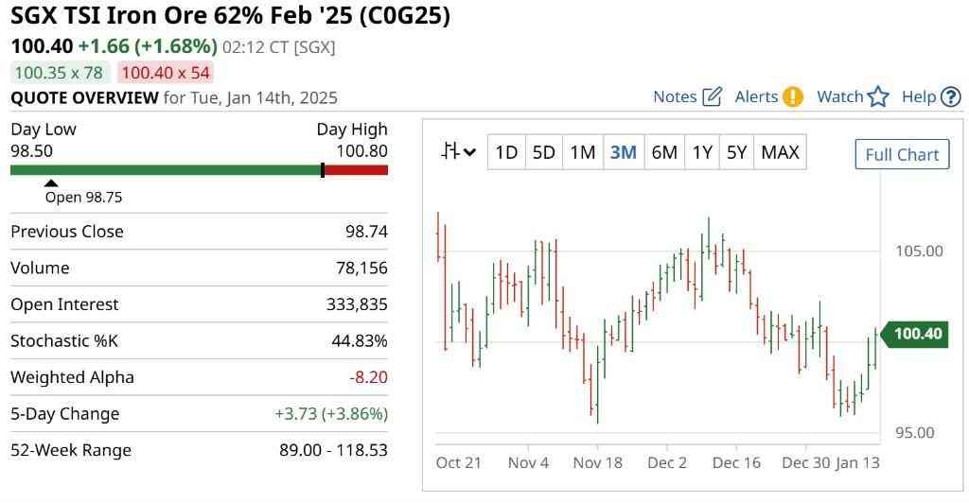Click the Notes link
The image size is (969, 503).
tap(675, 96)
